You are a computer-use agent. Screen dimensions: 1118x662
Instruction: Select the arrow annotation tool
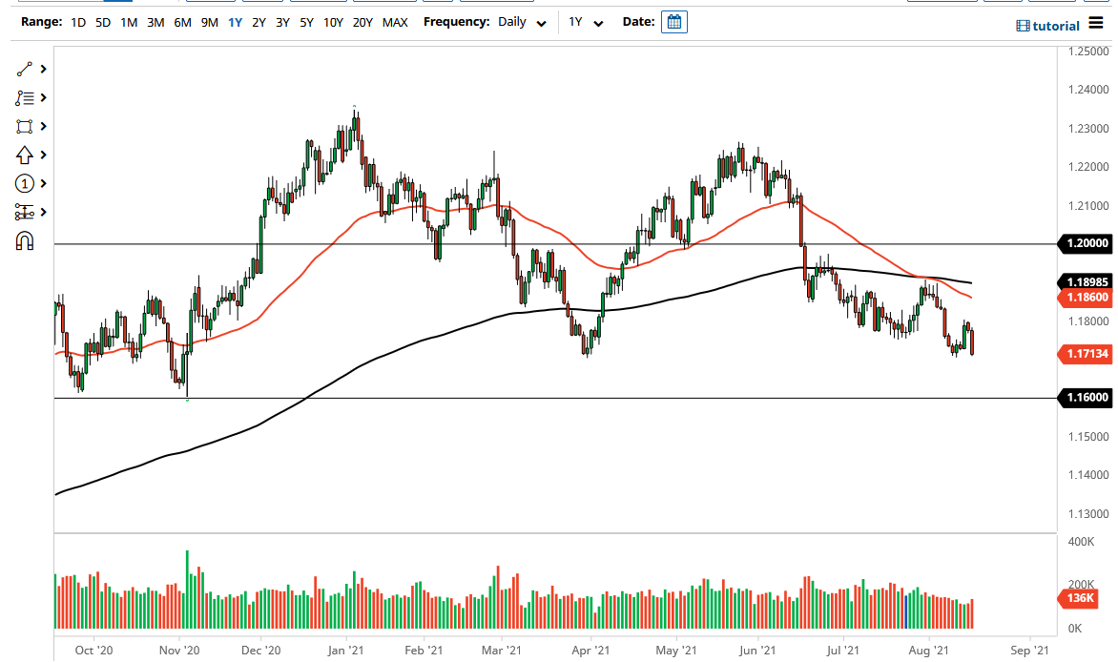click(x=26, y=154)
